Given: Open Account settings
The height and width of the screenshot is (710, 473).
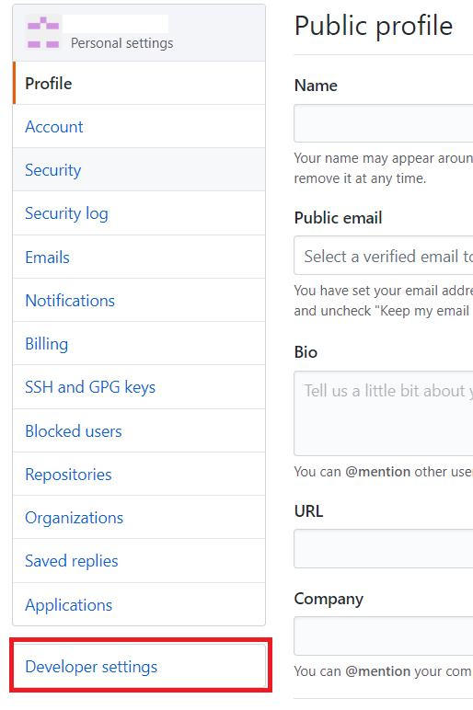Looking at the screenshot, I should [x=139, y=127].
